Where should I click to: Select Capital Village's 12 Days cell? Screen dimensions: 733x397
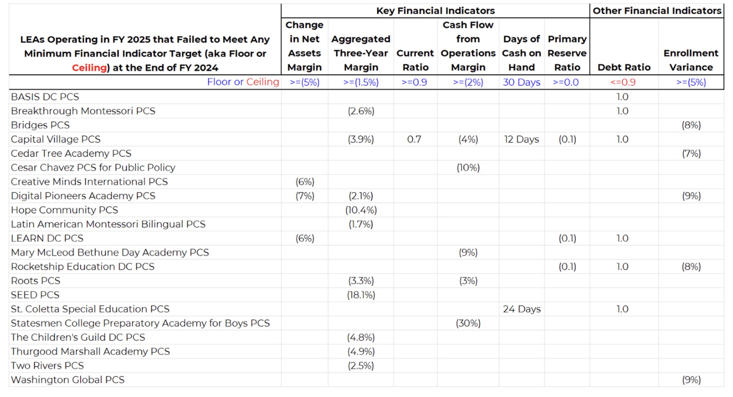tap(521, 139)
